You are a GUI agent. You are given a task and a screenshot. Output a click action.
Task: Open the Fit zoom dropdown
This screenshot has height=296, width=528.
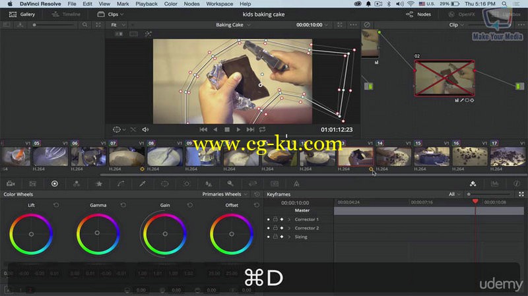pos(118,25)
